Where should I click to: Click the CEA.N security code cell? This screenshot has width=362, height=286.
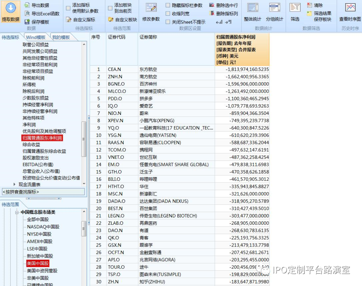click(122, 69)
